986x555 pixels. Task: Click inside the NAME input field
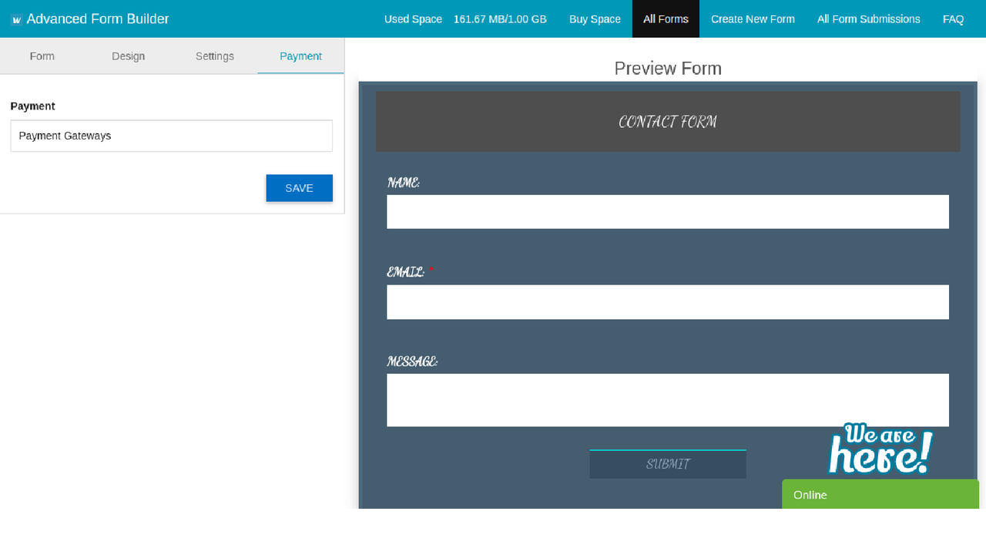(667, 211)
